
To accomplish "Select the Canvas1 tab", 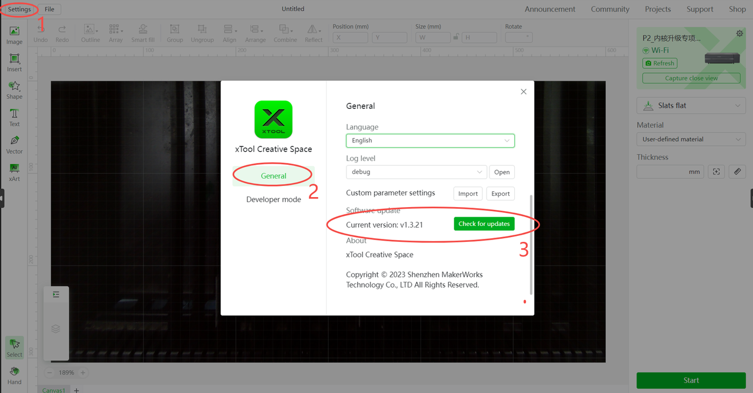I will coord(54,389).
